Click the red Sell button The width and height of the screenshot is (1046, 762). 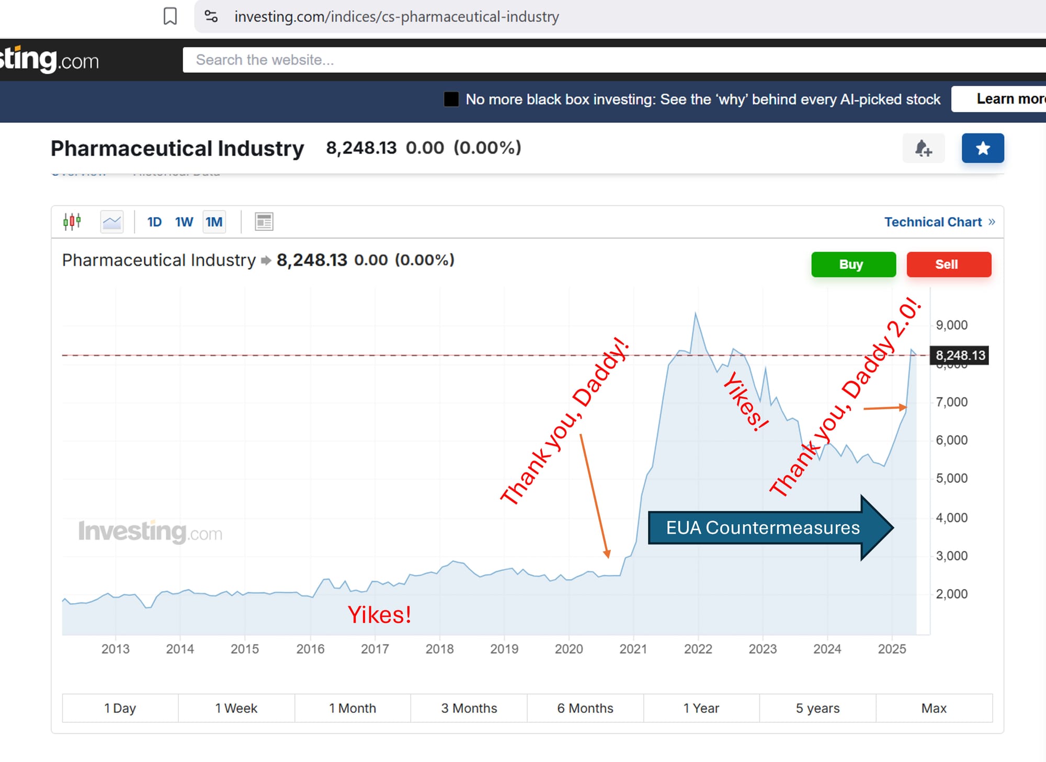click(x=949, y=264)
